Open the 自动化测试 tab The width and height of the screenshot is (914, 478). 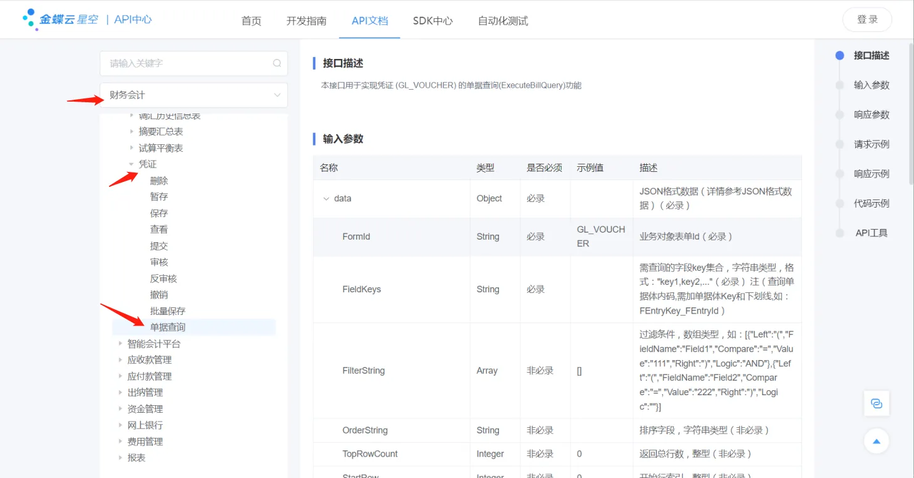pos(503,21)
